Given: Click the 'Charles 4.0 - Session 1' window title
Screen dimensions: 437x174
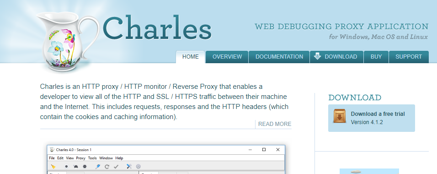Looking at the screenshot, I should point(74,150).
